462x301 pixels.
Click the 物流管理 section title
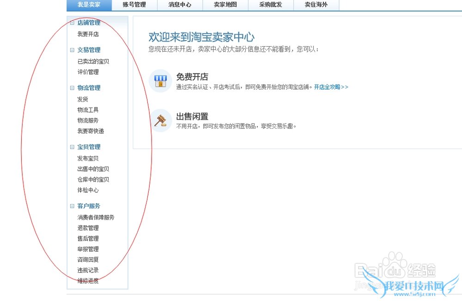tap(89, 88)
